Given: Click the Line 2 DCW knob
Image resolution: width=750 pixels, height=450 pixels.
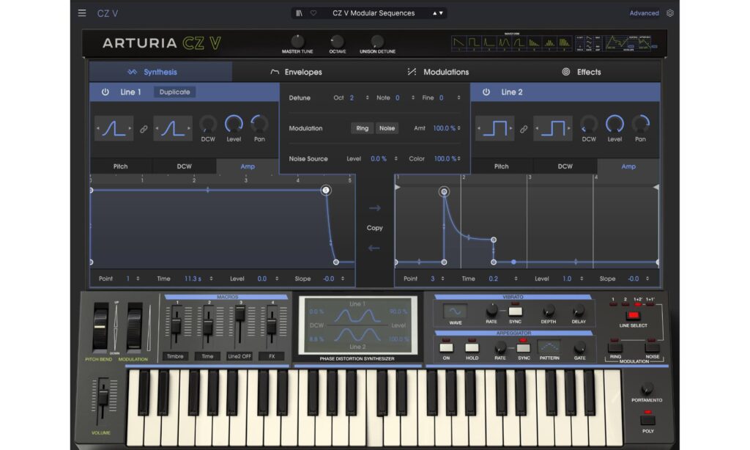Looking at the screenshot, I should 589,125.
